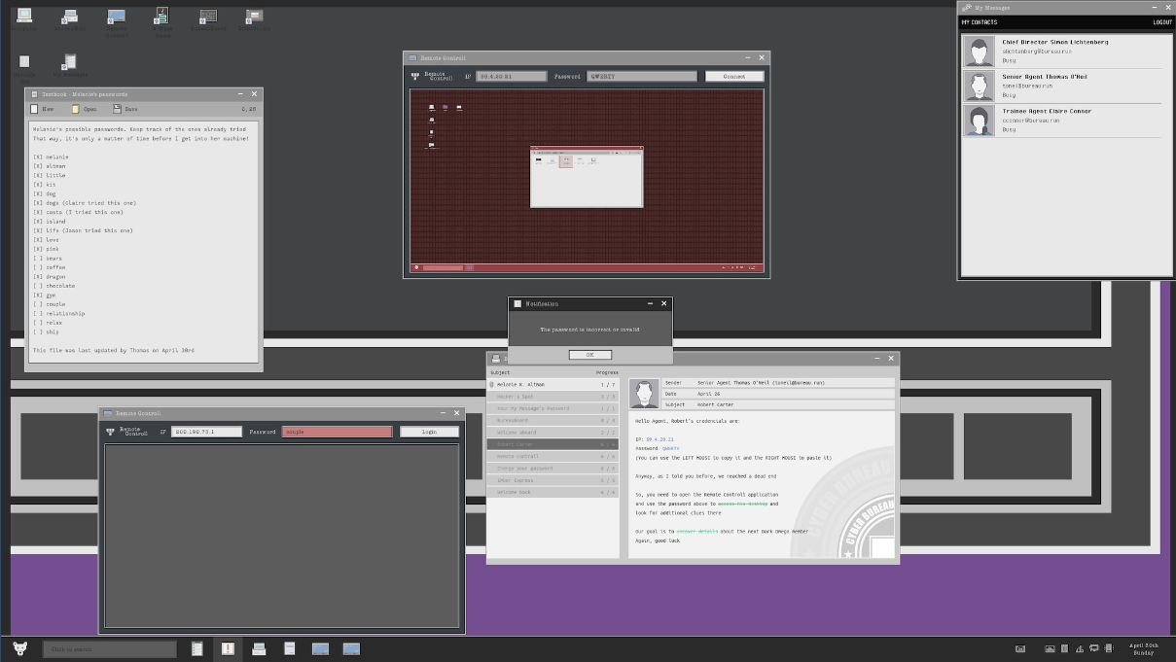This screenshot has height=662, width=1176.
Task: Click the Subject column header in mail list
Action: (500, 372)
